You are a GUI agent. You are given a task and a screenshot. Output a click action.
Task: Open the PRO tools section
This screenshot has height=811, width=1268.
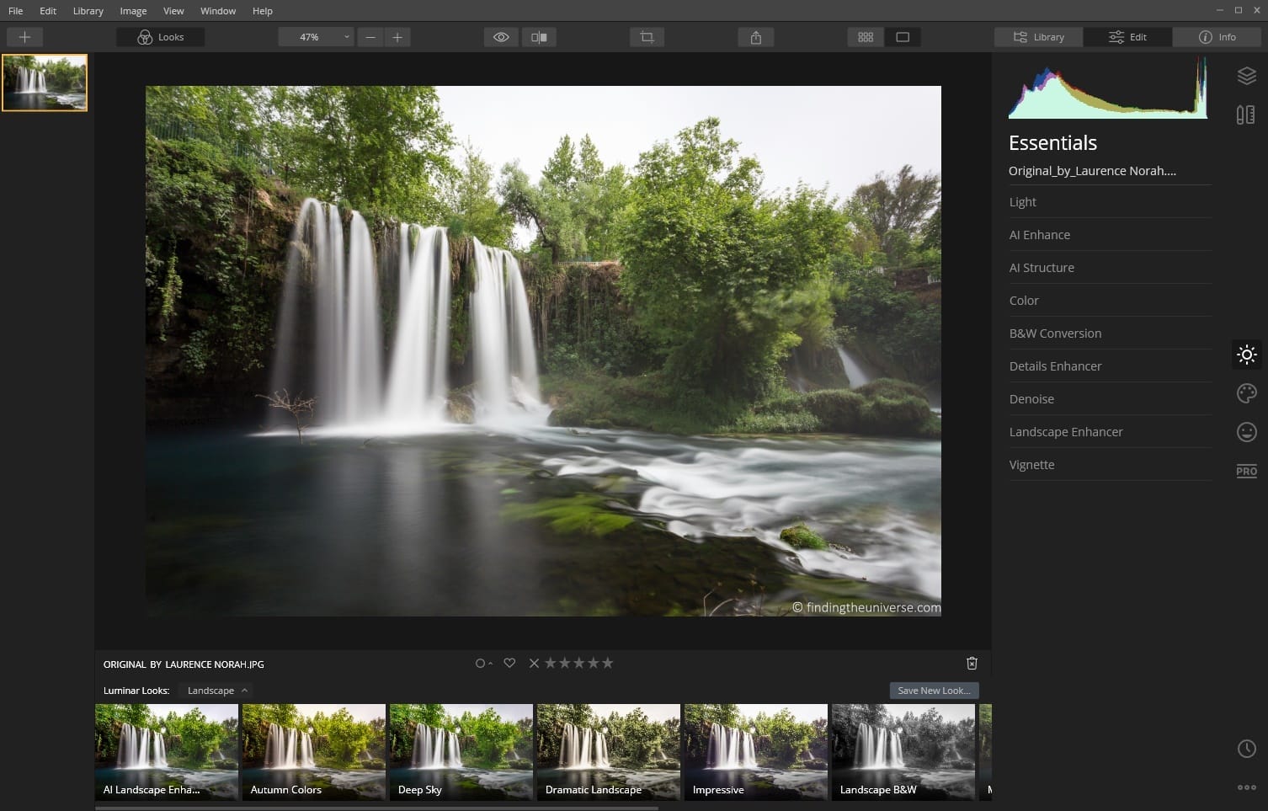click(x=1246, y=471)
